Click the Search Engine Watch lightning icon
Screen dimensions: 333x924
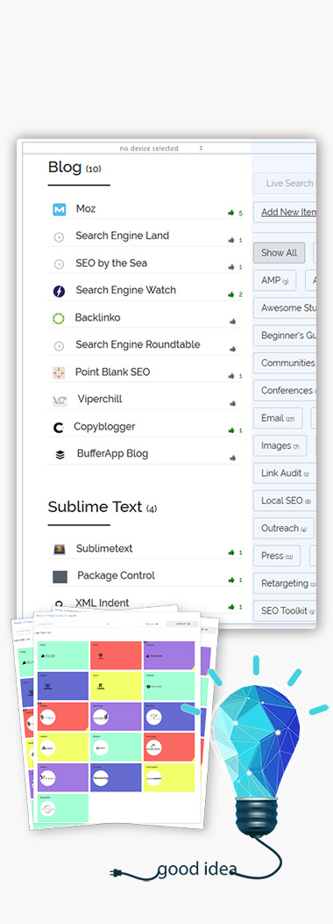coord(59,291)
